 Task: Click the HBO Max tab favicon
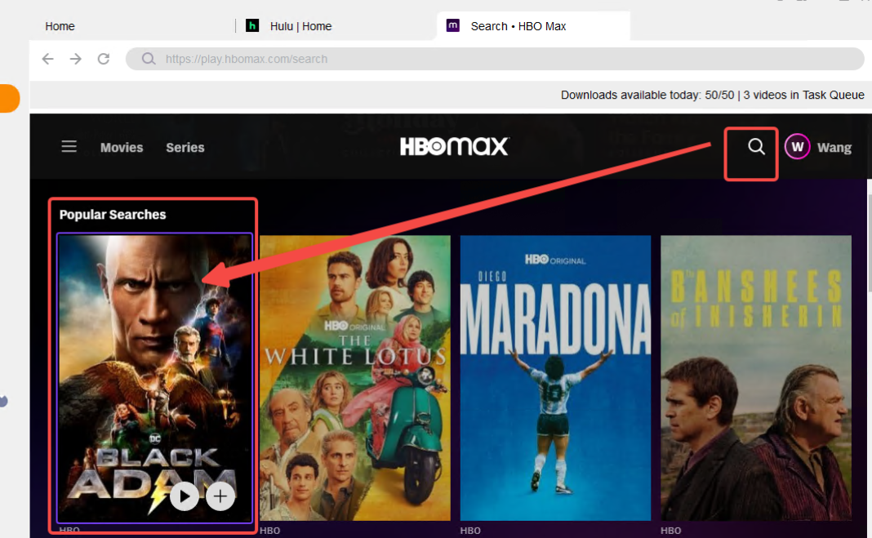[x=453, y=25]
